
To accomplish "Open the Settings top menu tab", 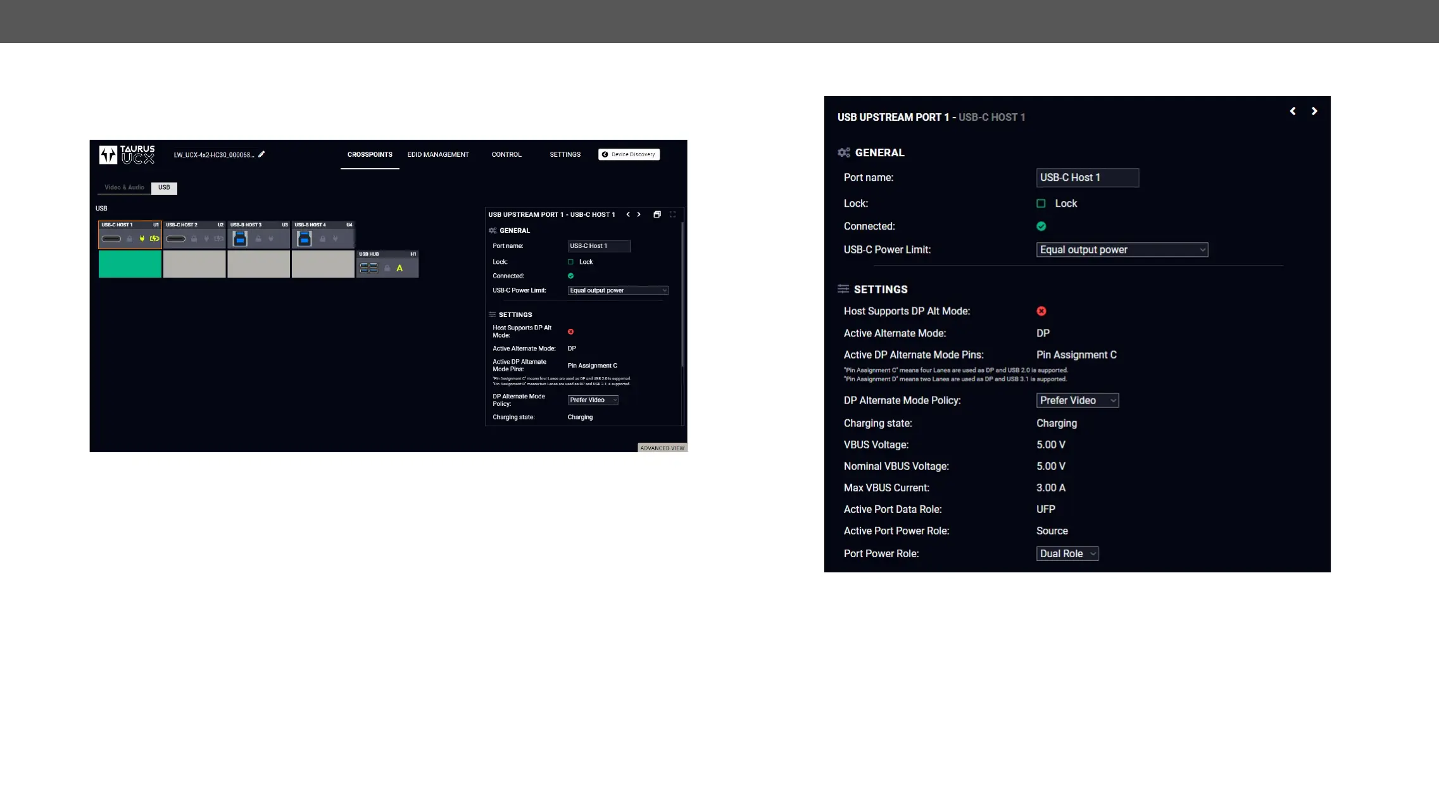I will click(x=565, y=155).
